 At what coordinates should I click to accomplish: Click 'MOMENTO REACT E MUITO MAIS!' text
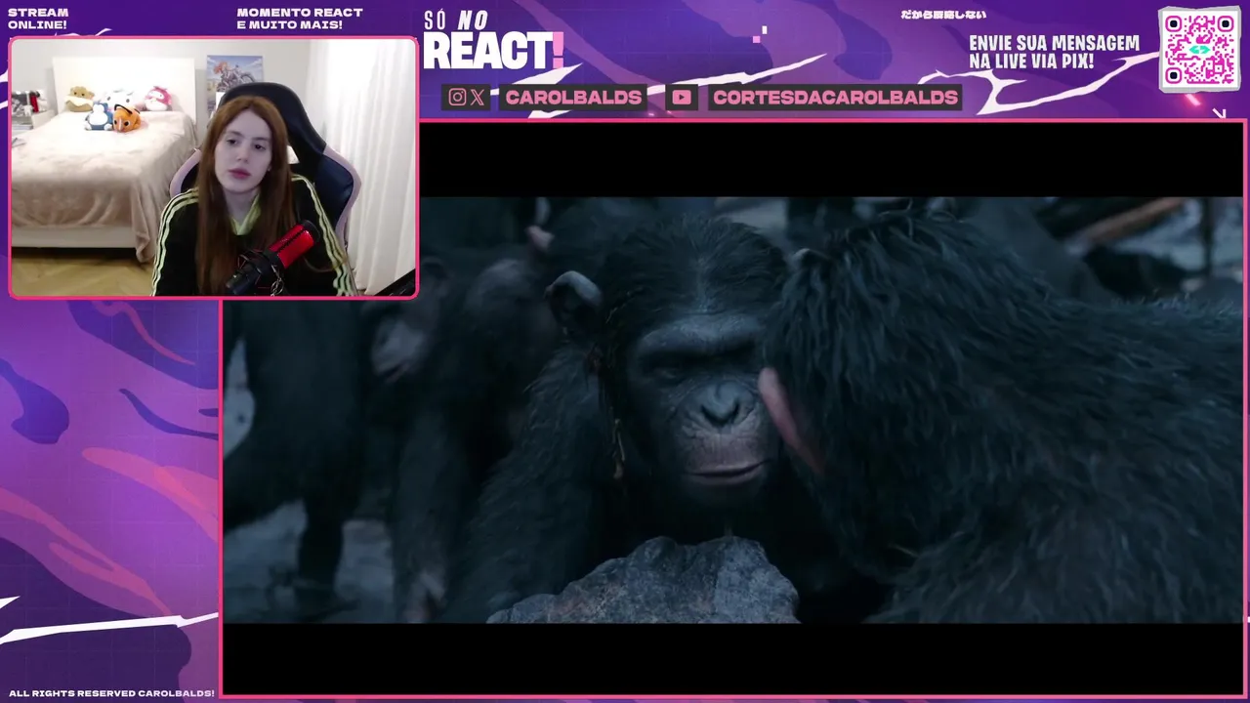pos(299,19)
